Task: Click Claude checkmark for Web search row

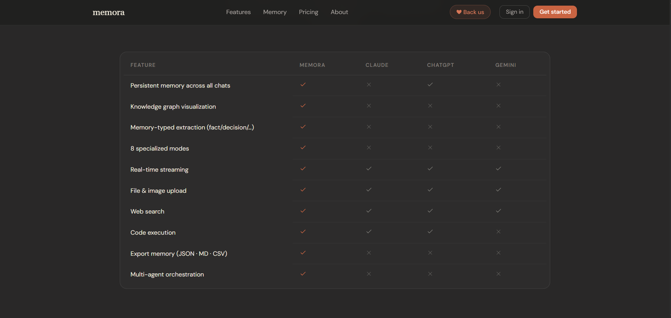Action: 369,211
